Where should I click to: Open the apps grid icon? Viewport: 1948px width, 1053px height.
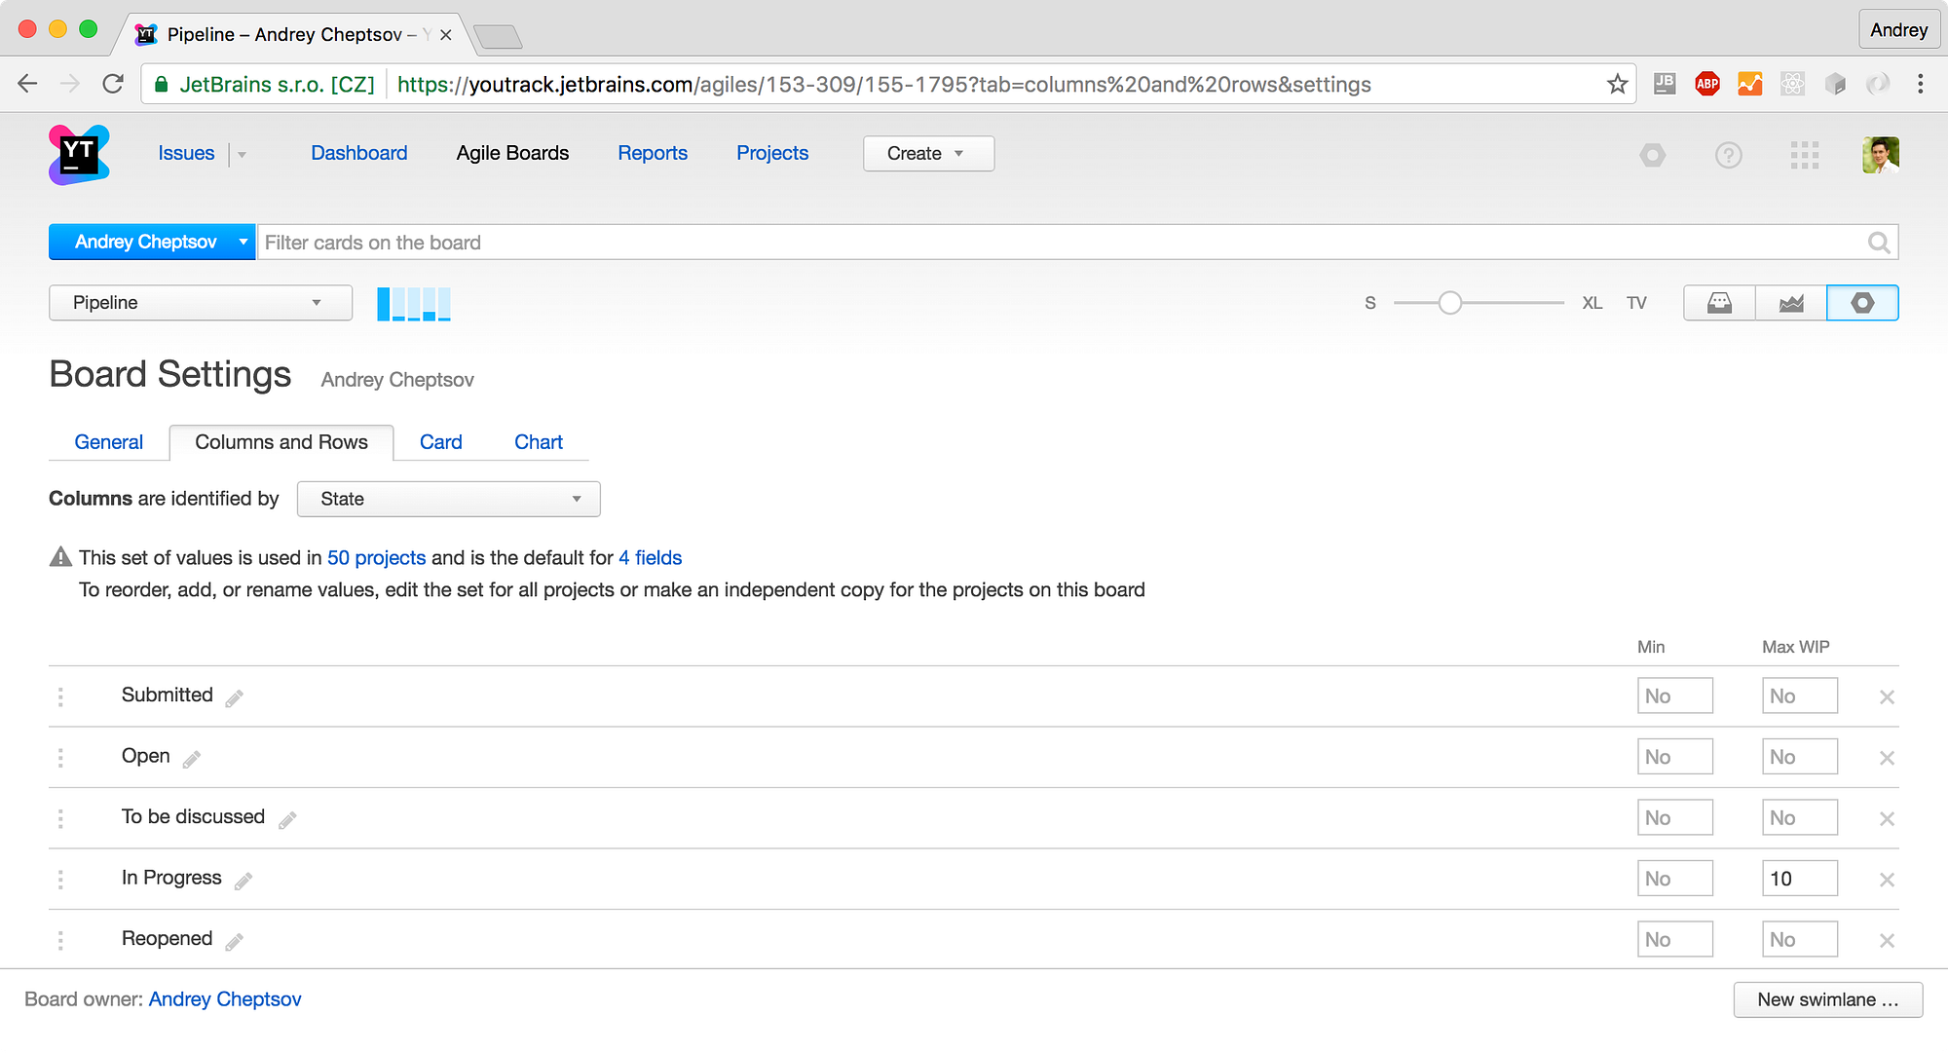click(x=1804, y=155)
